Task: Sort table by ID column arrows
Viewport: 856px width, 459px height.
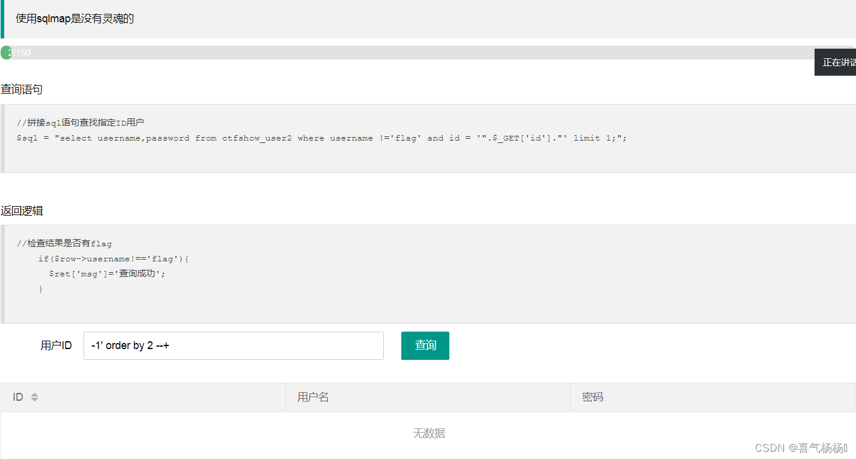Action: pos(34,397)
